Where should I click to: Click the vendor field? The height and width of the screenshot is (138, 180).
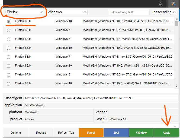[143, 112]
